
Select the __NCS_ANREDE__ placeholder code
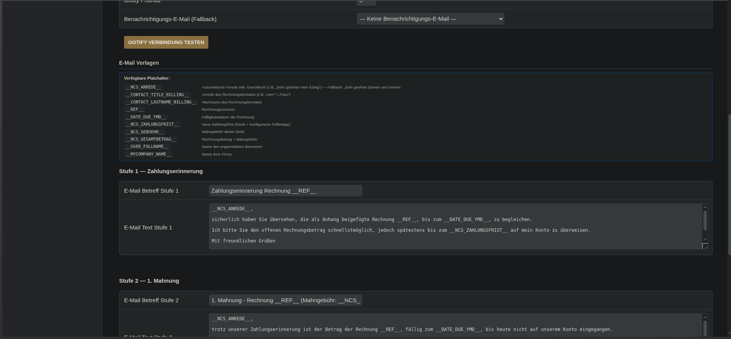coord(143,87)
